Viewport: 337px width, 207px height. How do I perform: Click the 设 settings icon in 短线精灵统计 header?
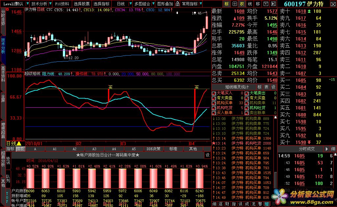coord(273,87)
